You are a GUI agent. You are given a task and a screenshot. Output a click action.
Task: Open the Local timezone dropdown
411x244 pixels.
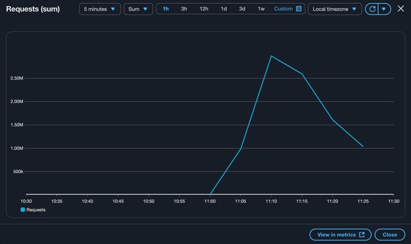coord(334,9)
